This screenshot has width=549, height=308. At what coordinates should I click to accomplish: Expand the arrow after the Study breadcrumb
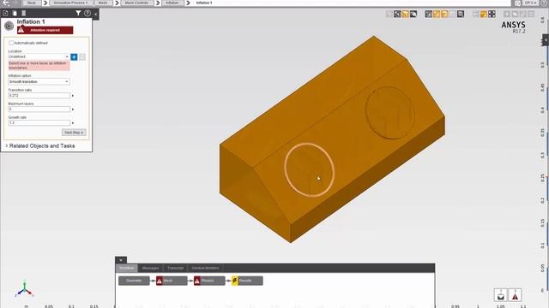pos(45,3)
